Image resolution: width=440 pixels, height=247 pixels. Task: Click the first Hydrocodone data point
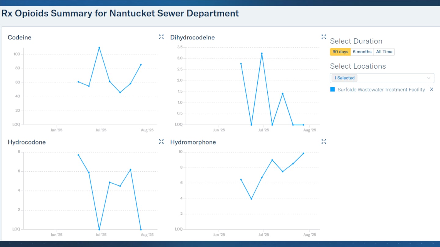coord(79,155)
